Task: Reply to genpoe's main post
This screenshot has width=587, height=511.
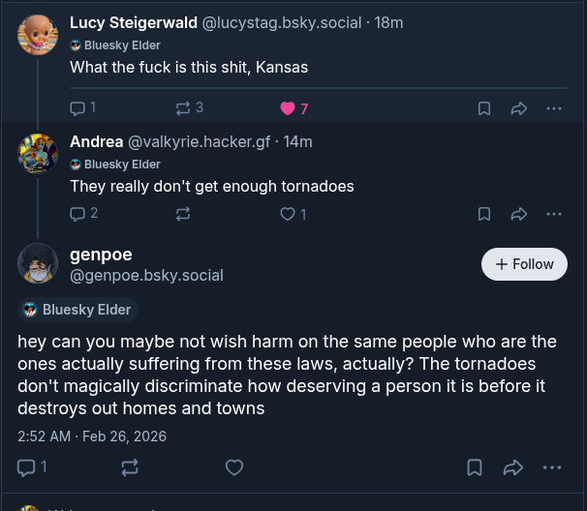Action: pos(26,467)
